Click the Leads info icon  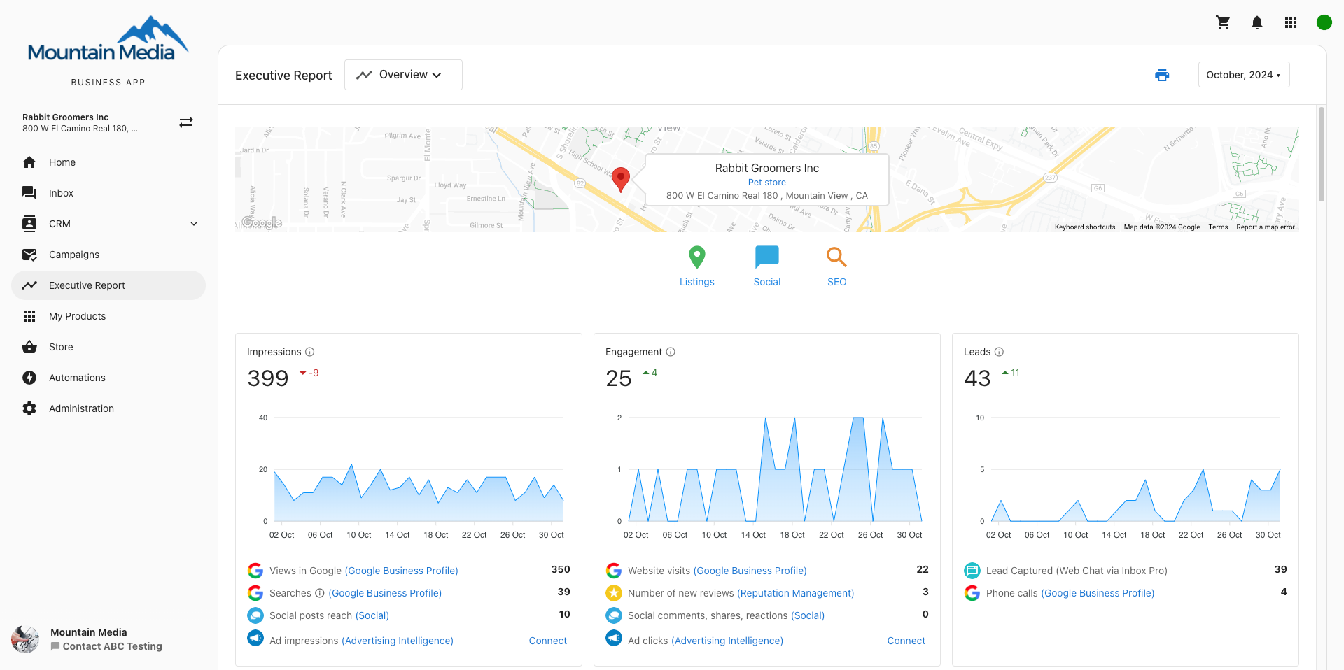click(x=999, y=352)
